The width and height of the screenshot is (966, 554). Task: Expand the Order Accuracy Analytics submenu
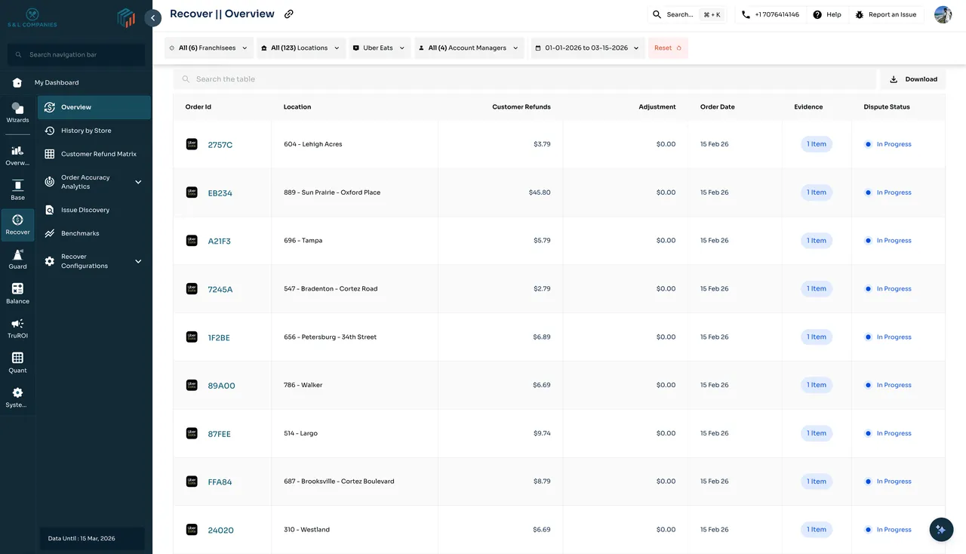point(138,182)
